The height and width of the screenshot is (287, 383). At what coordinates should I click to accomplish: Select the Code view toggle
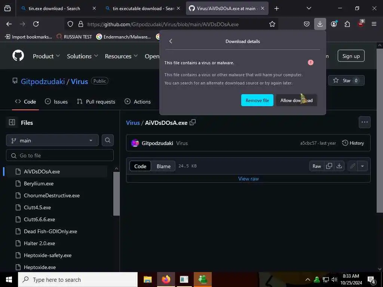(140, 166)
